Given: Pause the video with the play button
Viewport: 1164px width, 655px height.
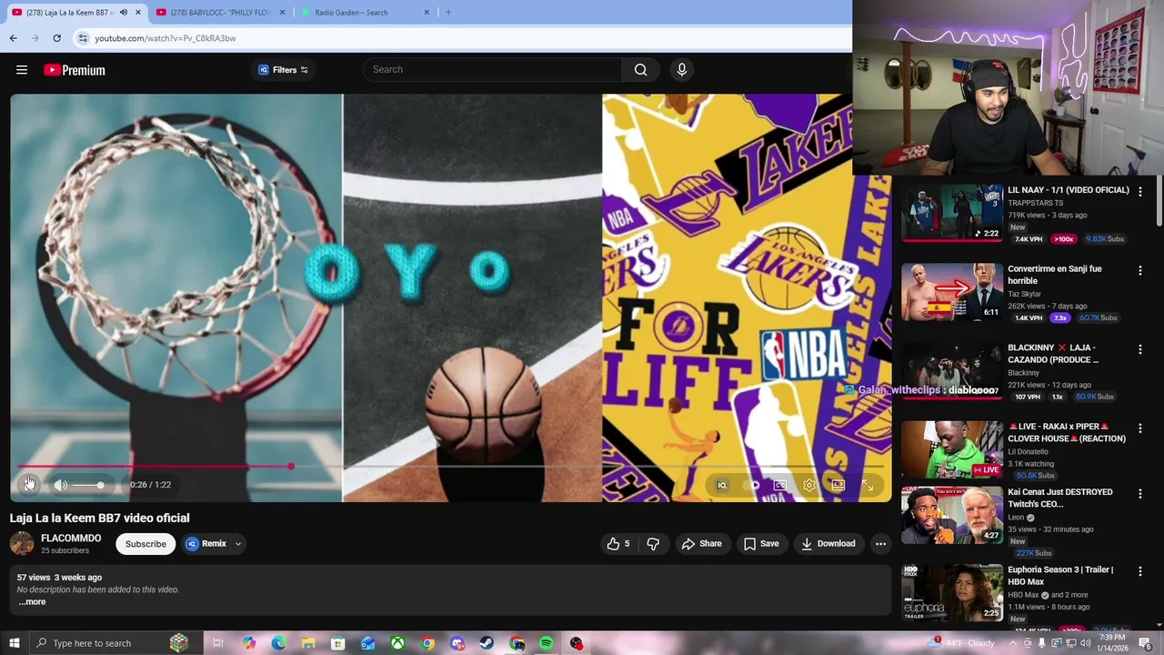Looking at the screenshot, I should point(29,484).
